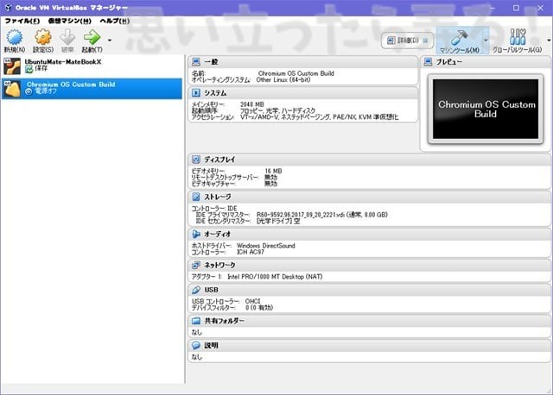Screen dimensions: 553x395
Task: Click the Storage (ストレージ) section icon
Action: point(196,197)
